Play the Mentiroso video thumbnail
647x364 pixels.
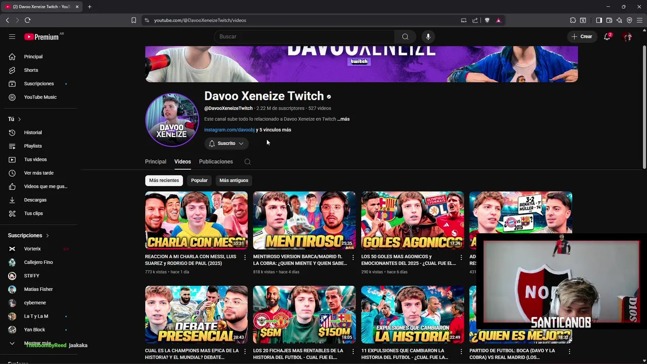(x=304, y=220)
